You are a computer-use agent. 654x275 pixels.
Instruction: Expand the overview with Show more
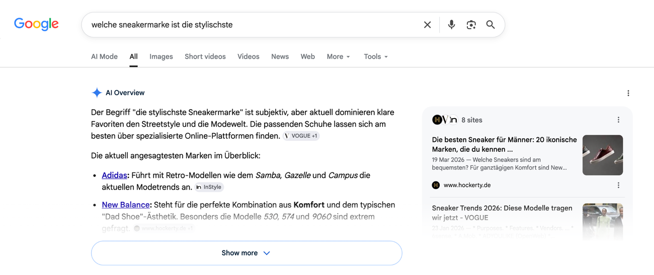click(x=247, y=253)
